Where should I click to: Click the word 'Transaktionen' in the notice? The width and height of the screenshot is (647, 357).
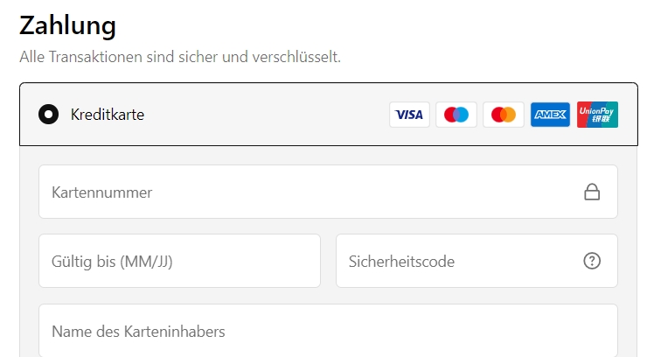click(x=95, y=57)
